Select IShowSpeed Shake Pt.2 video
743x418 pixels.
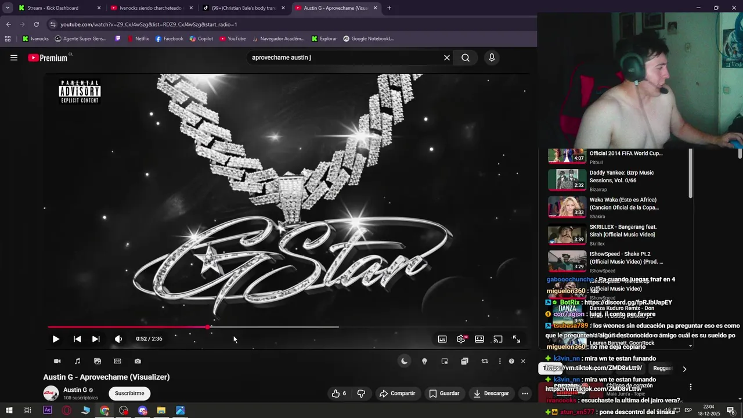pos(615,261)
